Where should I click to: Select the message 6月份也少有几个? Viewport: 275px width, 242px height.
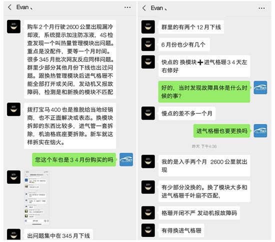(184, 44)
